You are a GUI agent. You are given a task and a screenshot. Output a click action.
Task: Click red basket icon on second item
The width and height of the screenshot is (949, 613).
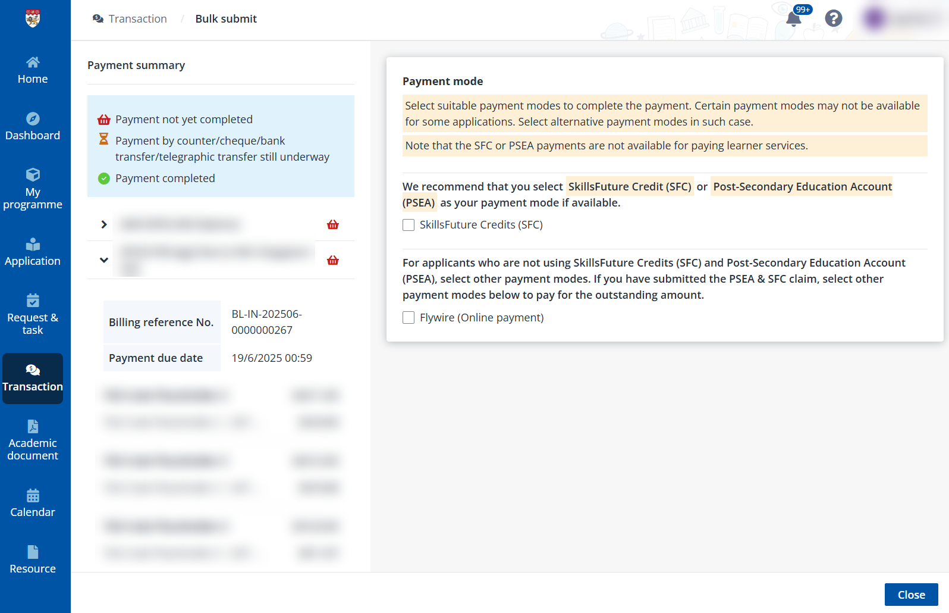[x=333, y=260]
